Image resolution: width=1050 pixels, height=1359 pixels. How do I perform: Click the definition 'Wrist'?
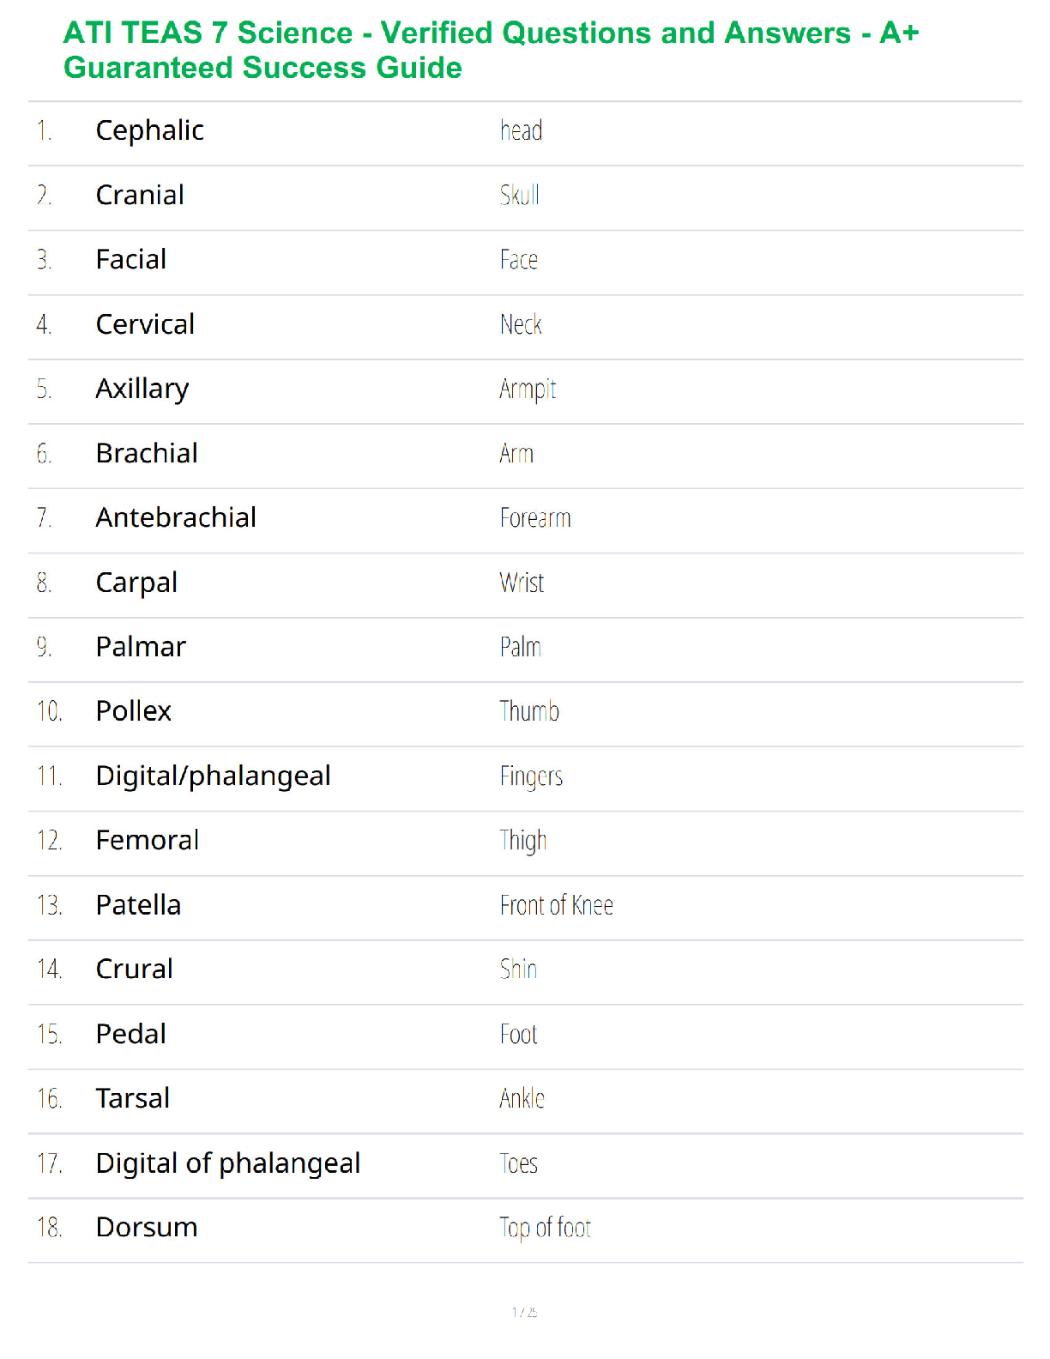(x=522, y=583)
